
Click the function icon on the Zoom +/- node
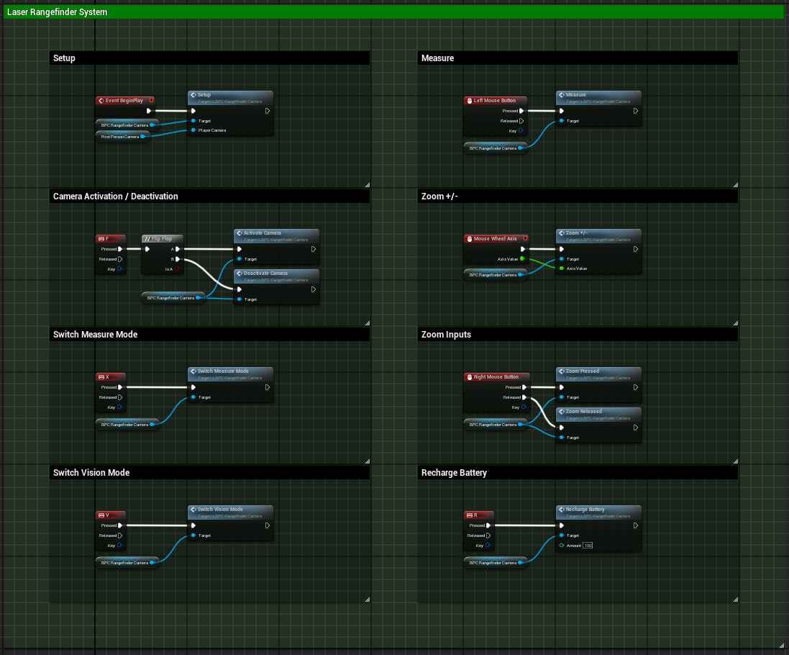tap(562, 233)
